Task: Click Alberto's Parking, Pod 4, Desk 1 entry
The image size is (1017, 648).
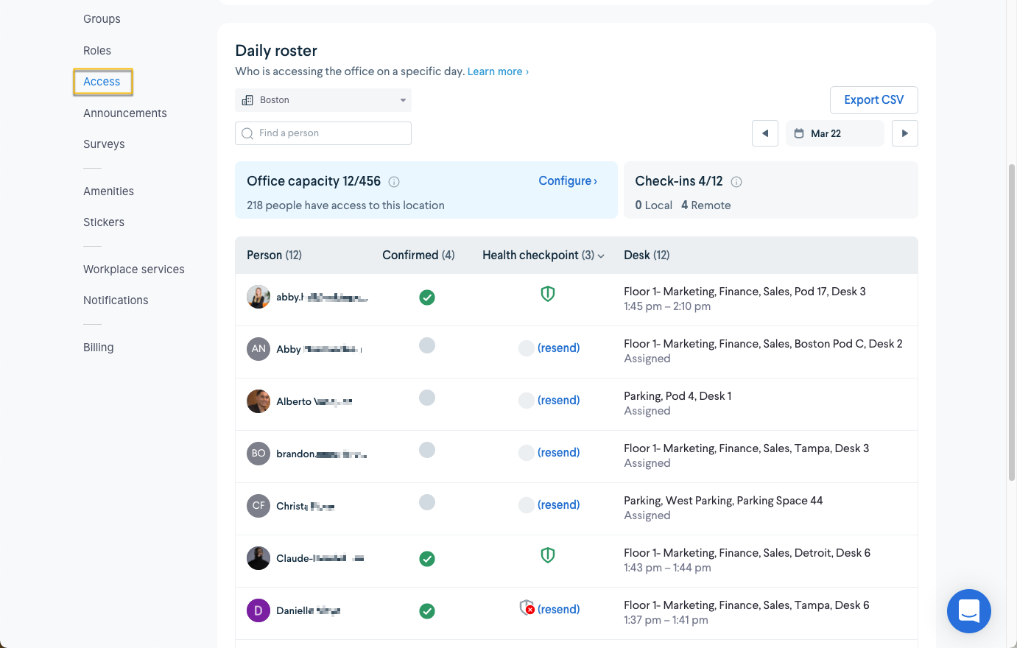Action: [x=678, y=396]
